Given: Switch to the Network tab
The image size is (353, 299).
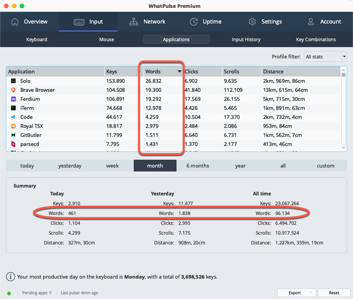Looking at the screenshot, I should coord(147,22).
